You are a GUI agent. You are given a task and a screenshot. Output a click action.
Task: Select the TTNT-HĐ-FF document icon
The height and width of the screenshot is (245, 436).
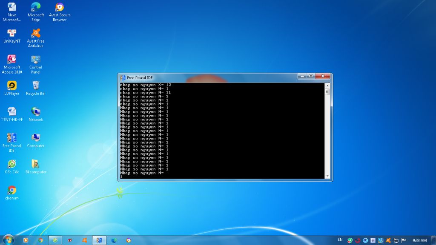pyautogui.click(x=11, y=114)
